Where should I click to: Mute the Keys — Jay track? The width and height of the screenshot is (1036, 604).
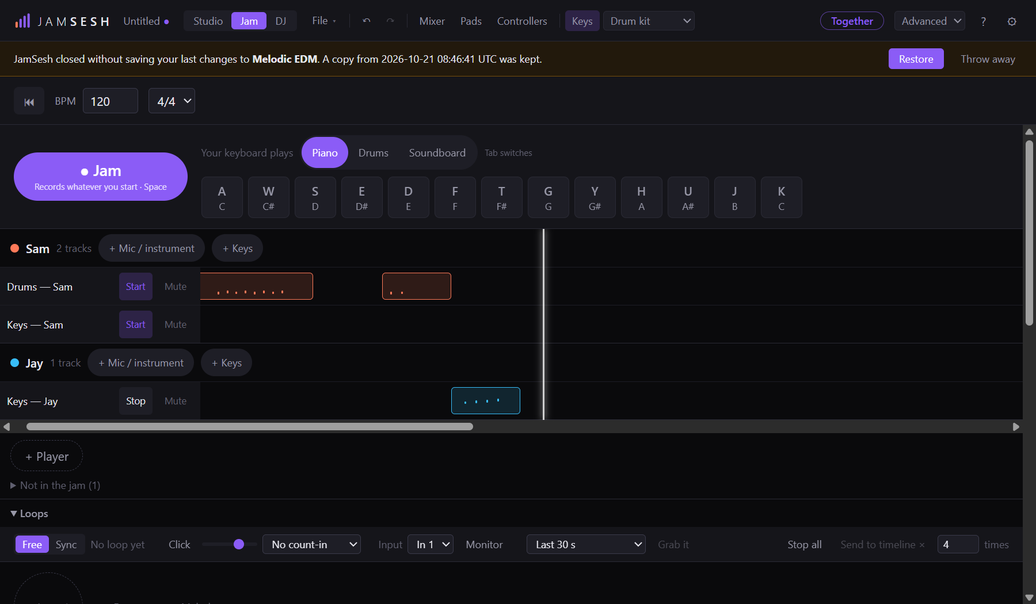click(x=176, y=401)
